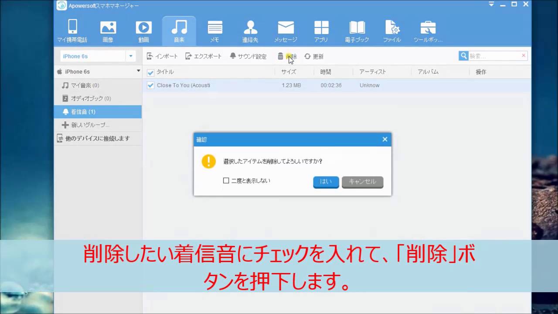Click the warning exclamation icon in dialog
Image resolution: width=558 pixels, height=314 pixels.
pos(208,161)
